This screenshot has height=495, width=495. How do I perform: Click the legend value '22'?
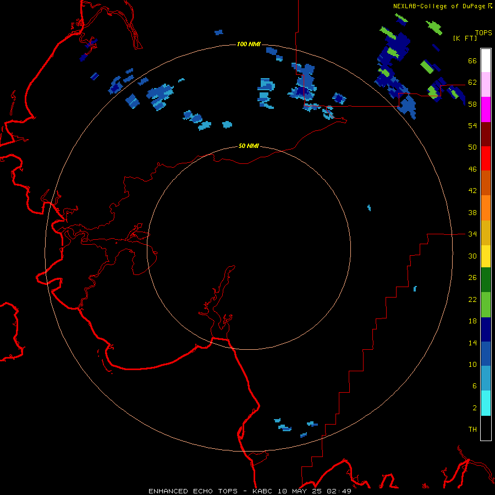coord(472,300)
